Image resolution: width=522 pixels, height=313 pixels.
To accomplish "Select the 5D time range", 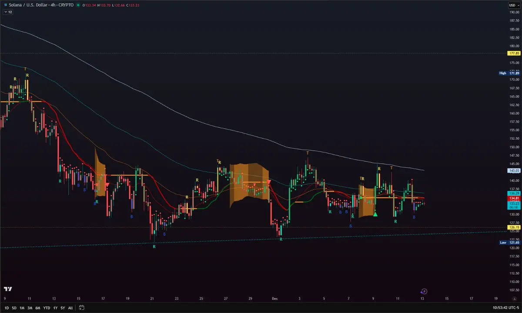I will pos(14,308).
